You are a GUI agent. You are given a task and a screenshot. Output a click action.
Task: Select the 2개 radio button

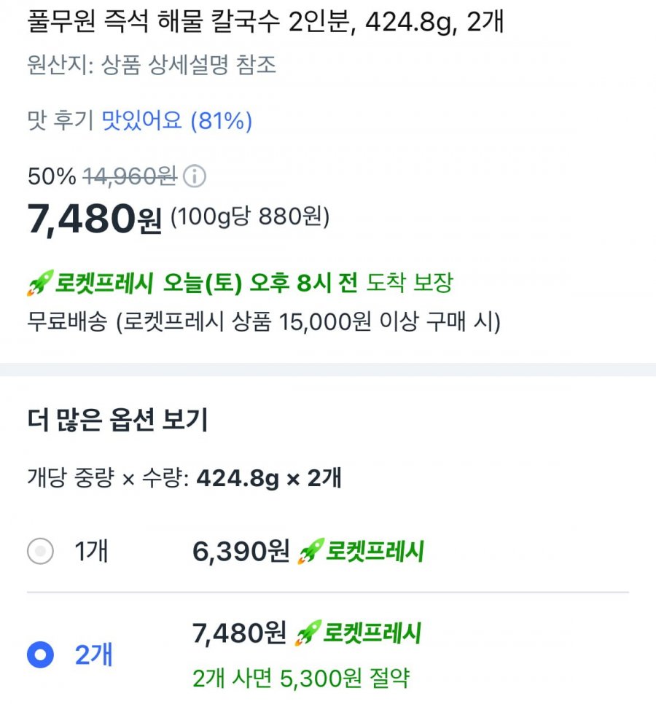coord(40,654)
